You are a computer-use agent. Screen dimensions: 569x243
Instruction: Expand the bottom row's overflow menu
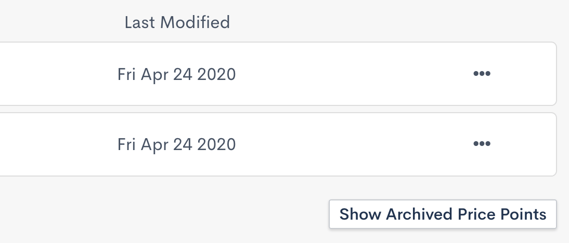[482, 144]
